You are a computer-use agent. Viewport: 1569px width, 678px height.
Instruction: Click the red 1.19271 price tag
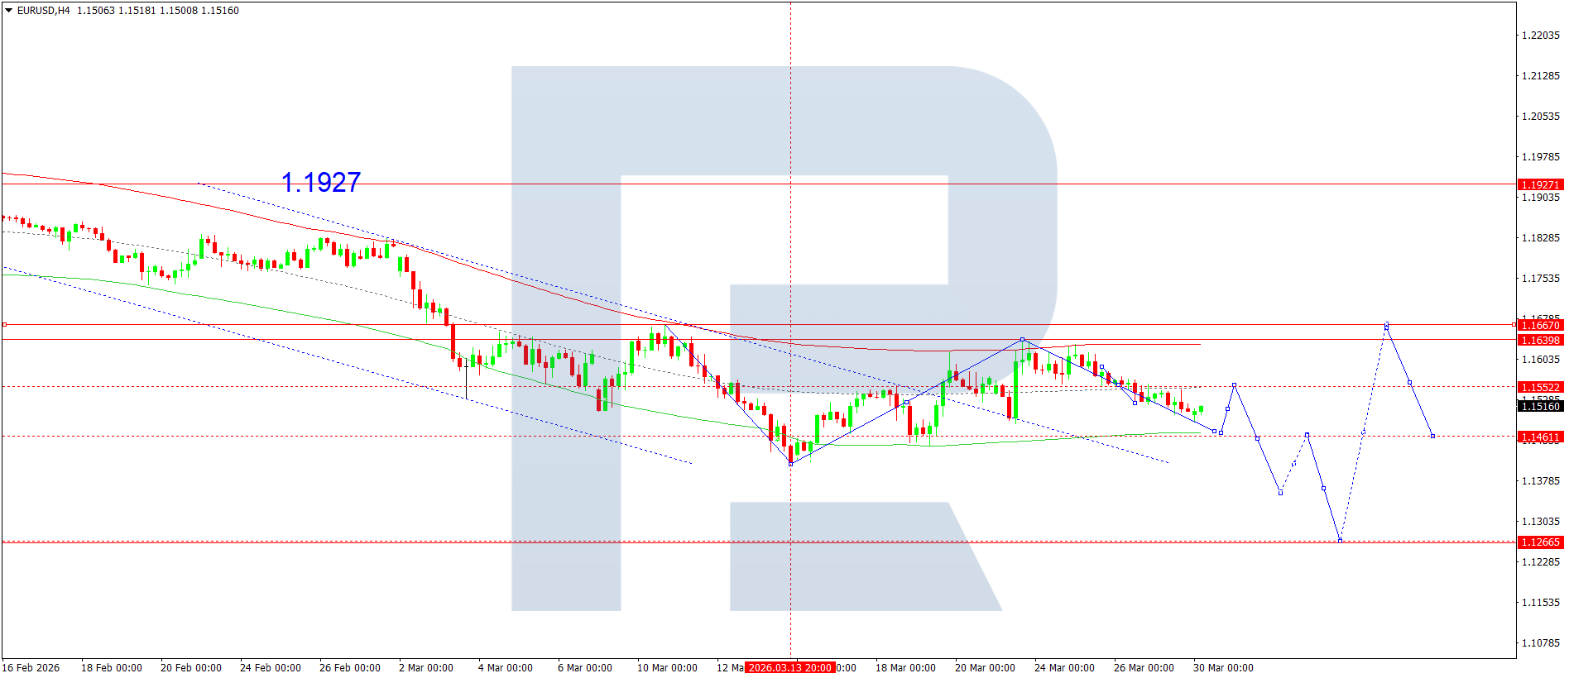coord(1539,184)
